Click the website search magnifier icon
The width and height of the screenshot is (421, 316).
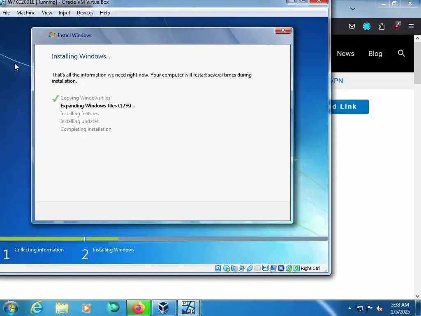pyautogui.click(x=401, y=53)
